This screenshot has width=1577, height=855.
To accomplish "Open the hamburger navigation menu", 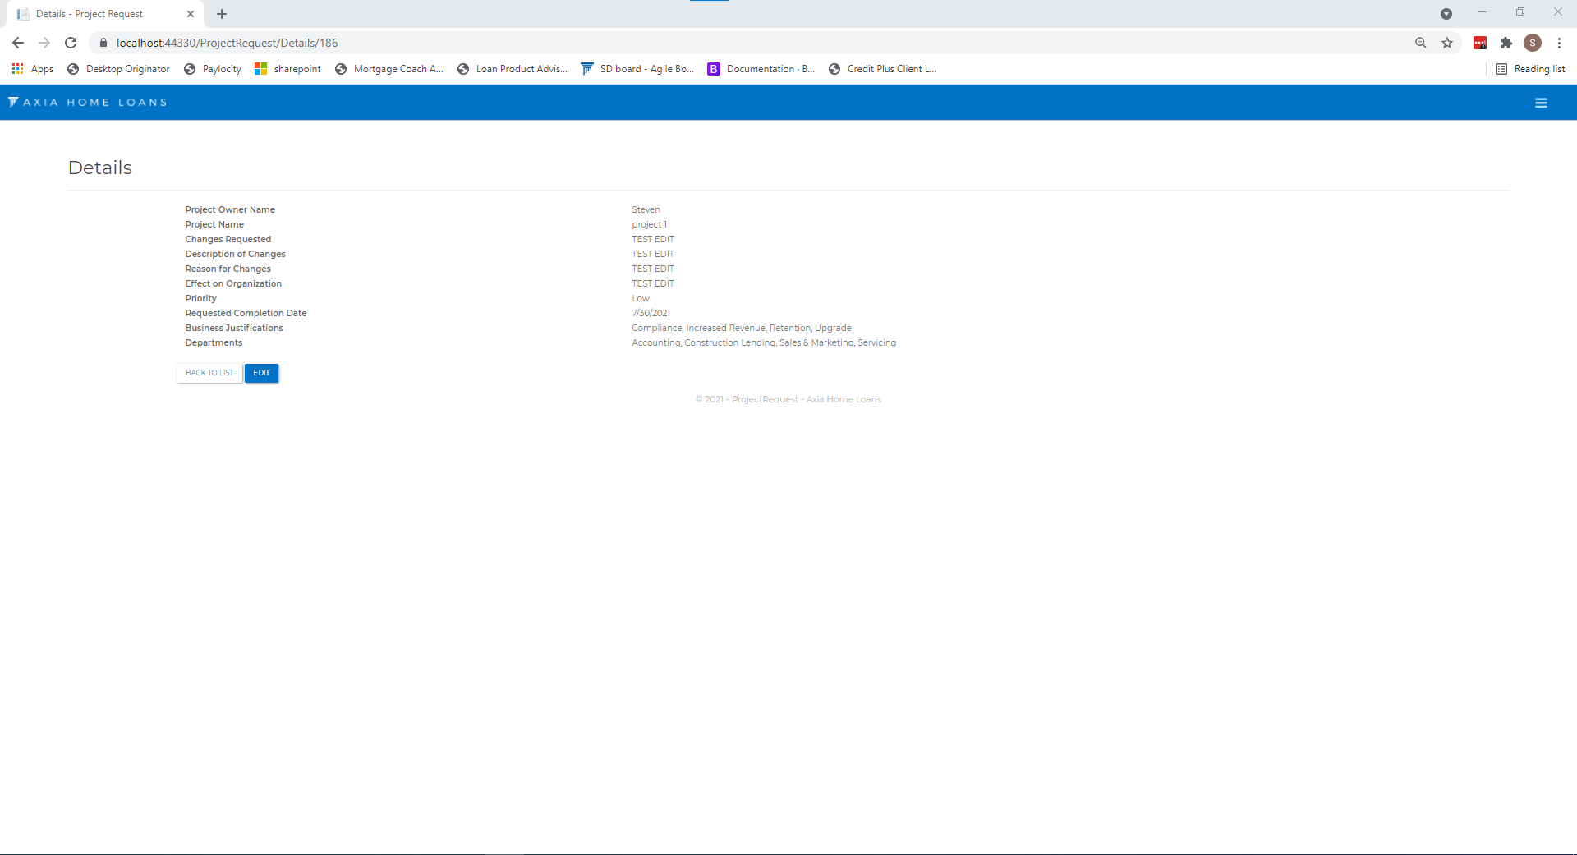I will (1541, 103).
